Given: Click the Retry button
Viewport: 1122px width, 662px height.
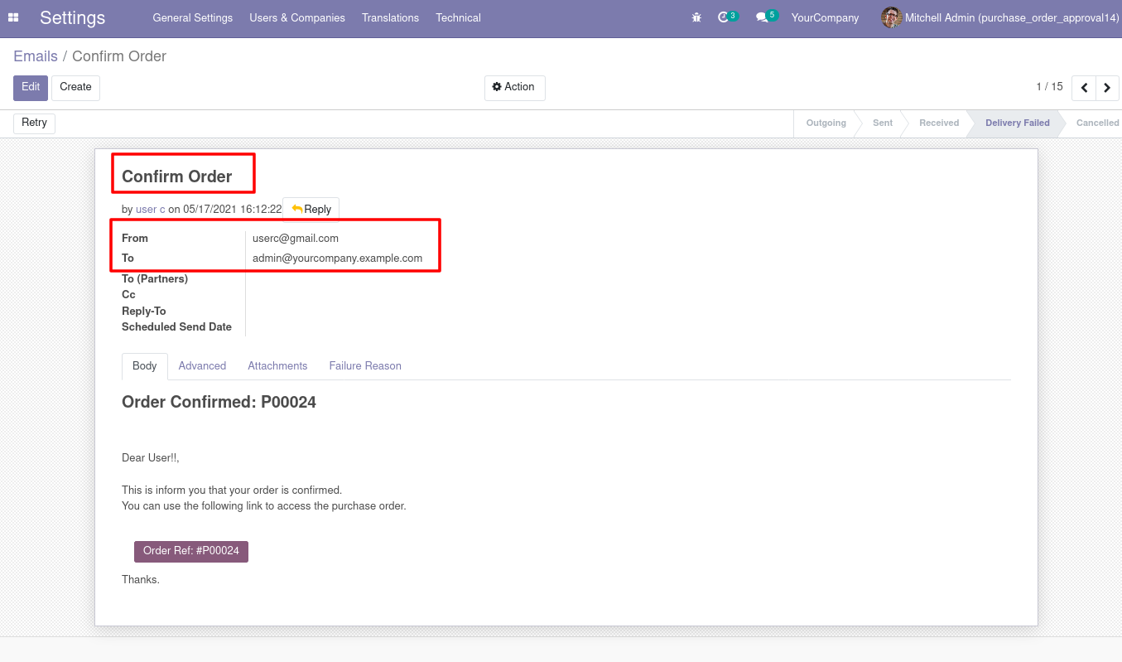Looking at the screenshot, I should click(34, 123).
